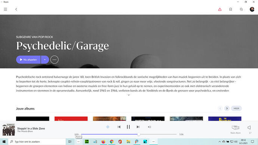Viewport: 258px width, 145px height.
Task: Open system volume in the tray
Action: click(x=236, y=142)
